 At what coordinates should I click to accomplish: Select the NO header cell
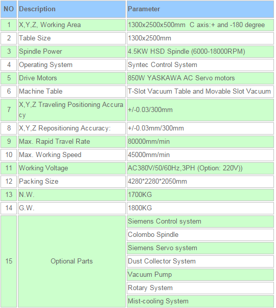point(9,9)
